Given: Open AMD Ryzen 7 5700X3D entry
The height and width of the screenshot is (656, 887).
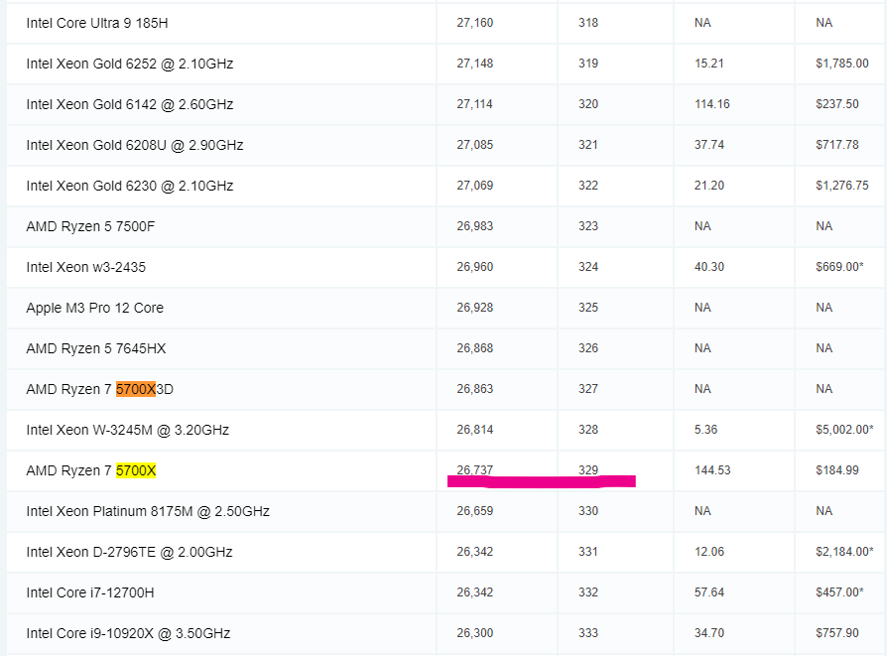Looking at the screenshot, I should (x=99, y=389).
